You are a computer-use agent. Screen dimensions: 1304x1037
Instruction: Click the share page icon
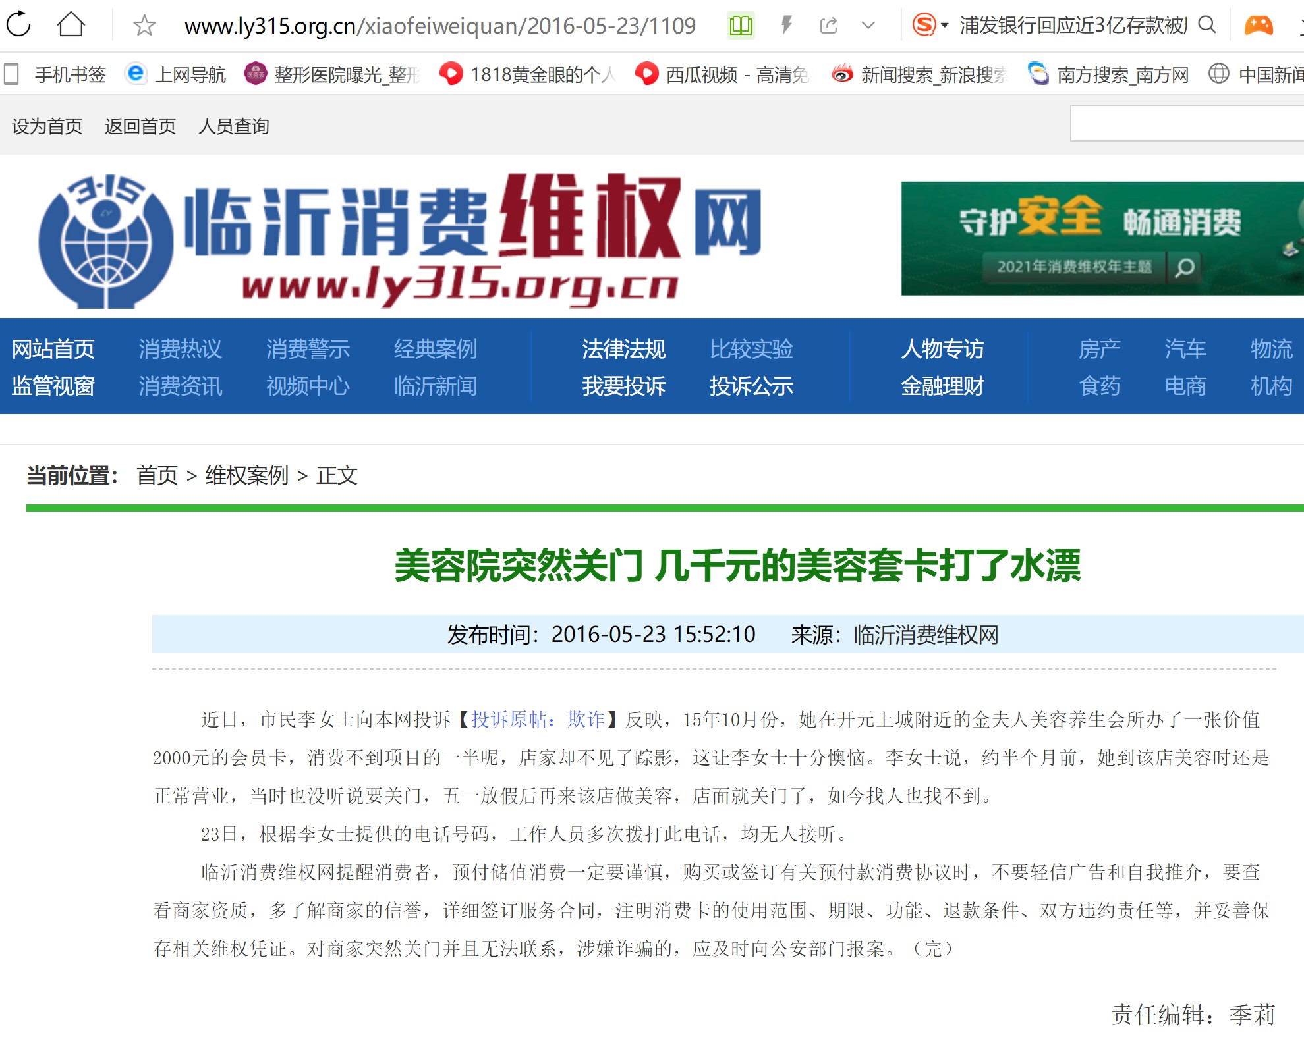click(x=828, y=26)
